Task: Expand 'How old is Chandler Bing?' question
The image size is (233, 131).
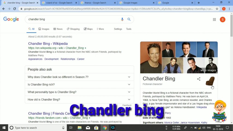Action: point(79,100)
